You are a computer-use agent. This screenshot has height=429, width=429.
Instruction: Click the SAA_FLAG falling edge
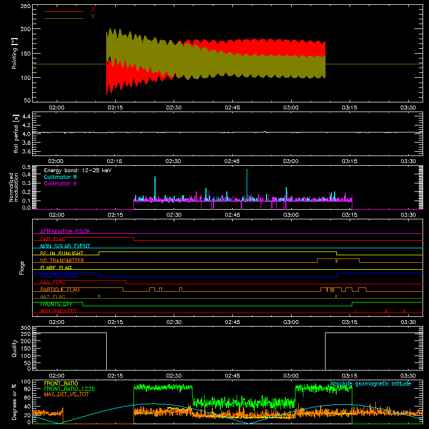(126, 283)
